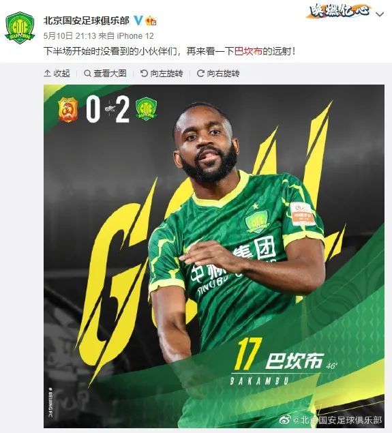This screenshot has width=392, height=433.
Task: Click the orange membership badge icon
Action: click(x=151, y=20)
